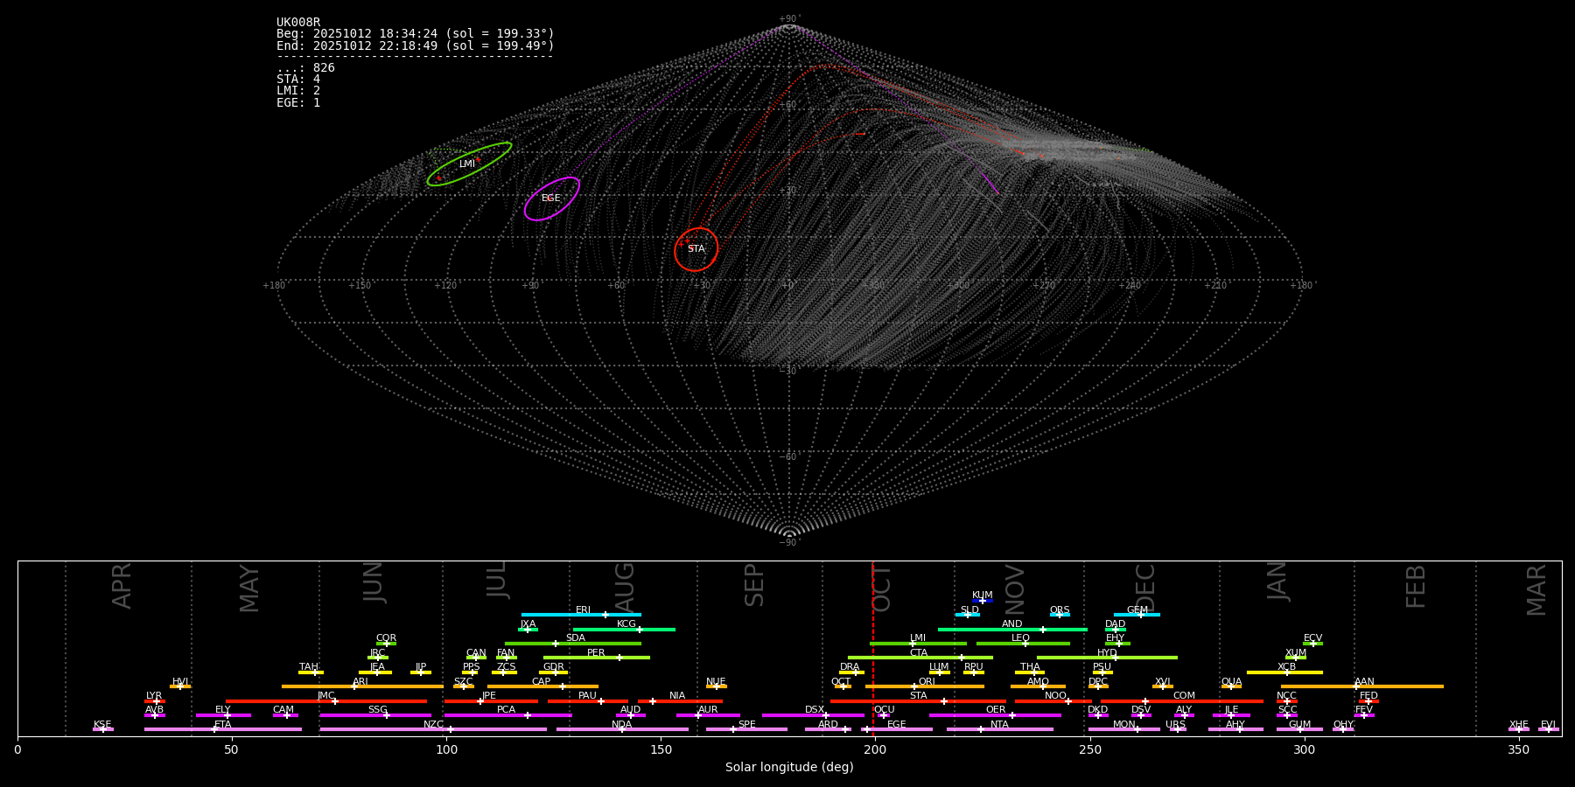The width and height of the screenshot is (1575, 787).
Task: Click the MAR month label
Action: coord(1536,590)
